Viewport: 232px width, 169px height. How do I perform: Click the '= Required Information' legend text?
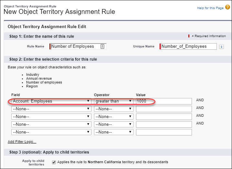pos(209,36)
